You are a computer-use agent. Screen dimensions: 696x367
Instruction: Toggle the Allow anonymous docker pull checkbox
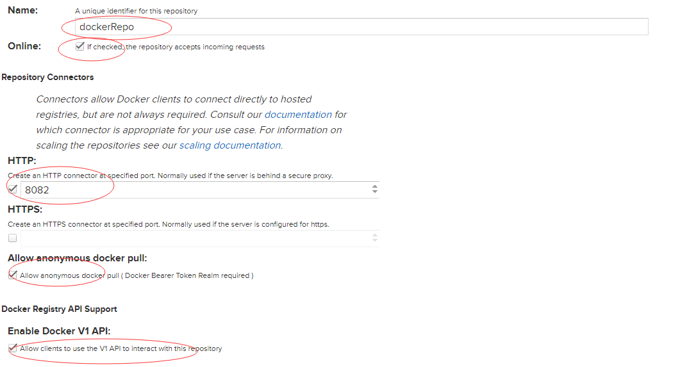(13, 275)
